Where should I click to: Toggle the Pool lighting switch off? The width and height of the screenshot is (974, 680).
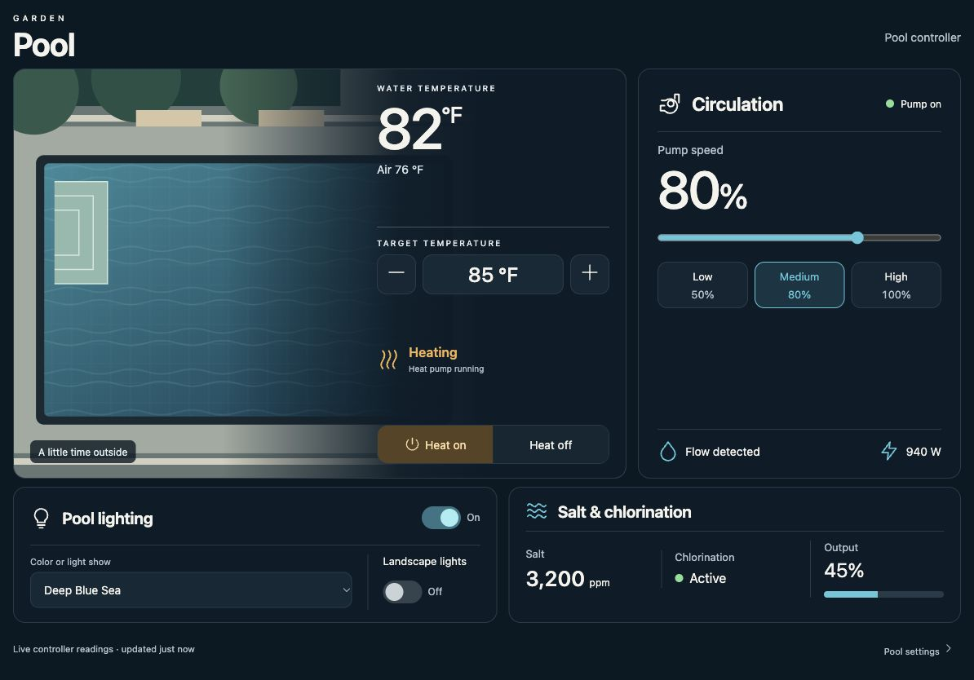(x=441, y=517)
